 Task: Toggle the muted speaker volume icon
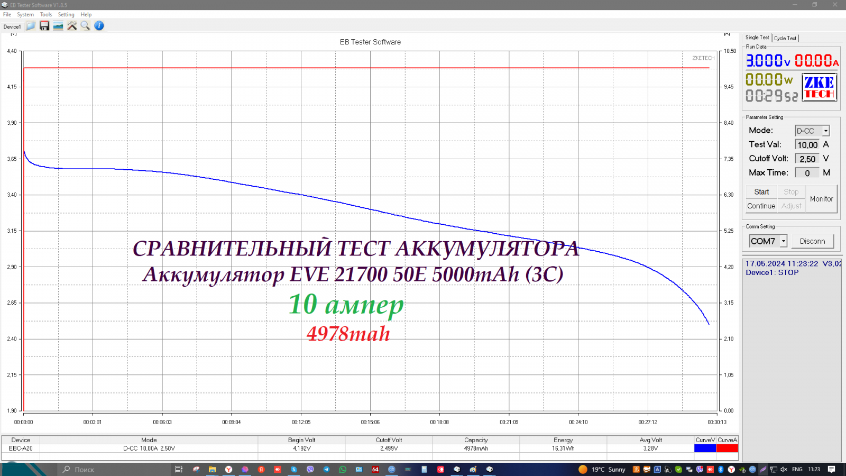(784, 469)
